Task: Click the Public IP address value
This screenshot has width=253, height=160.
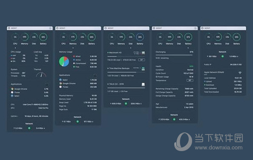Action: point(236,65)
